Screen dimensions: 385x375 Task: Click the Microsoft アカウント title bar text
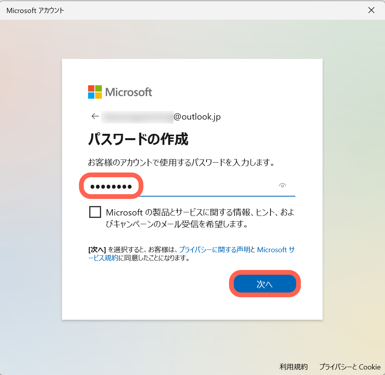point(35,11)
